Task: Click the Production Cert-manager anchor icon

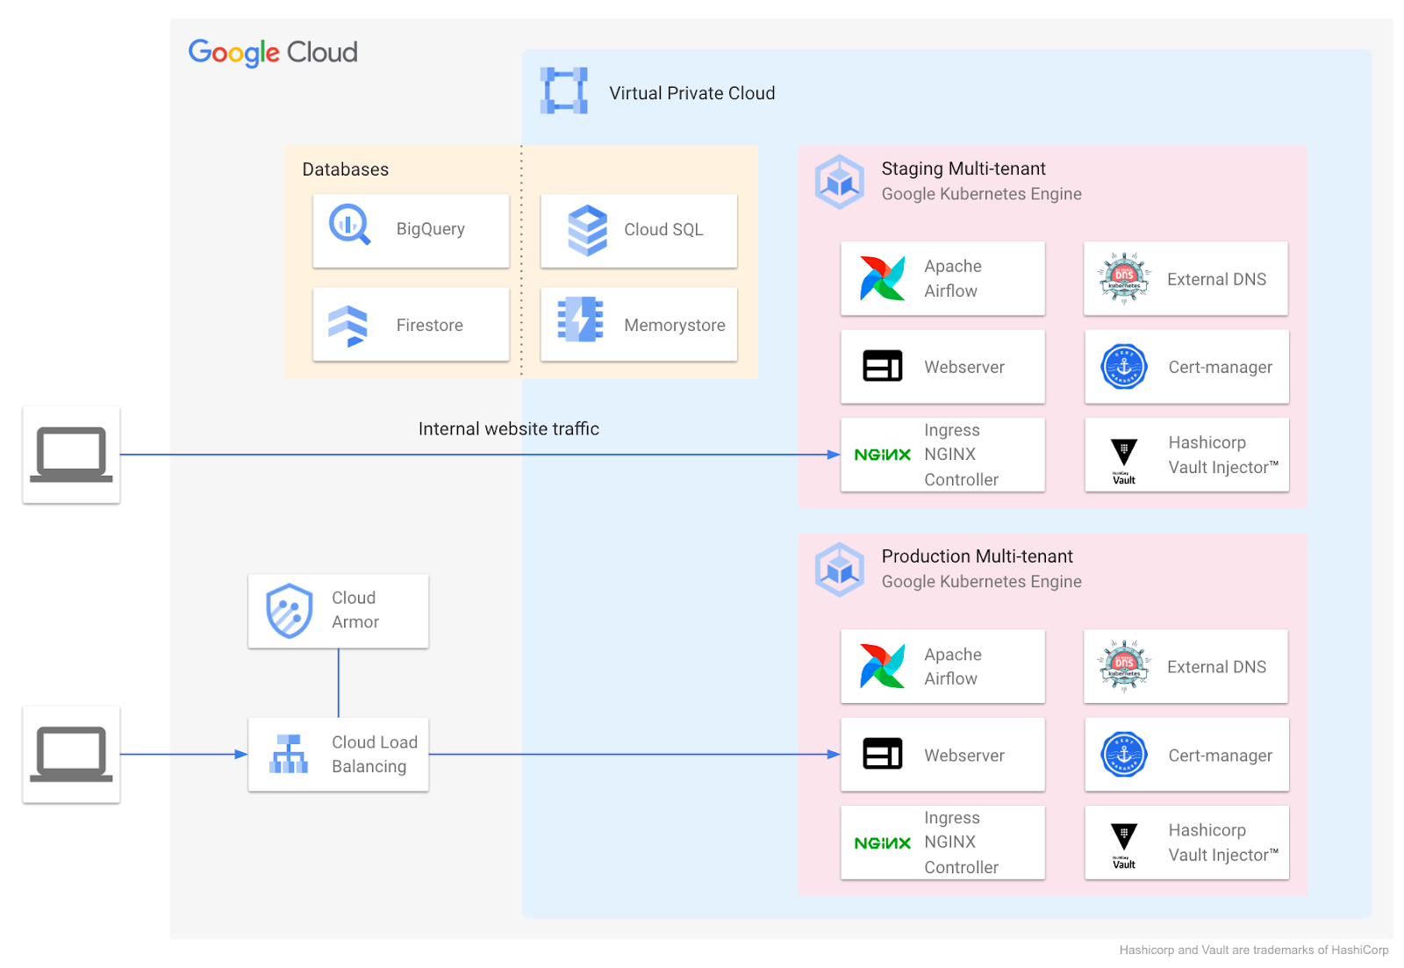Action: pos(1124,755)
